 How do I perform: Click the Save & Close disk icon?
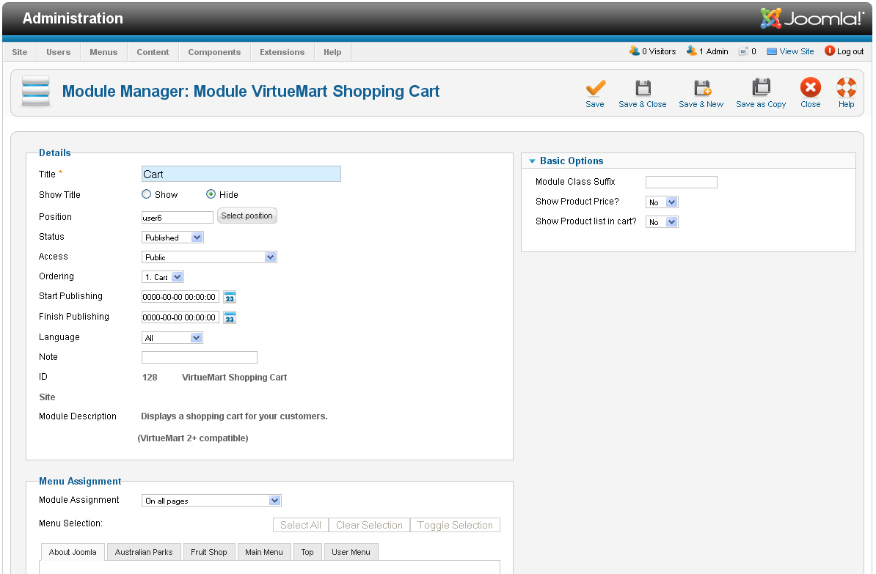point(643,89)
